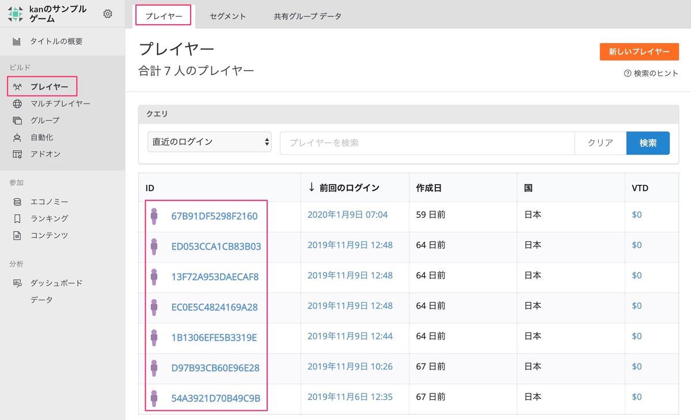Click the グループ sidebar icon
Screen dimensions: 691x420
coord(18,120)
